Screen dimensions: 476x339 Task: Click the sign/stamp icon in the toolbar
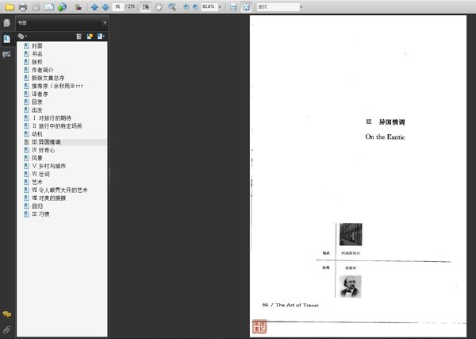pos(79,6)
